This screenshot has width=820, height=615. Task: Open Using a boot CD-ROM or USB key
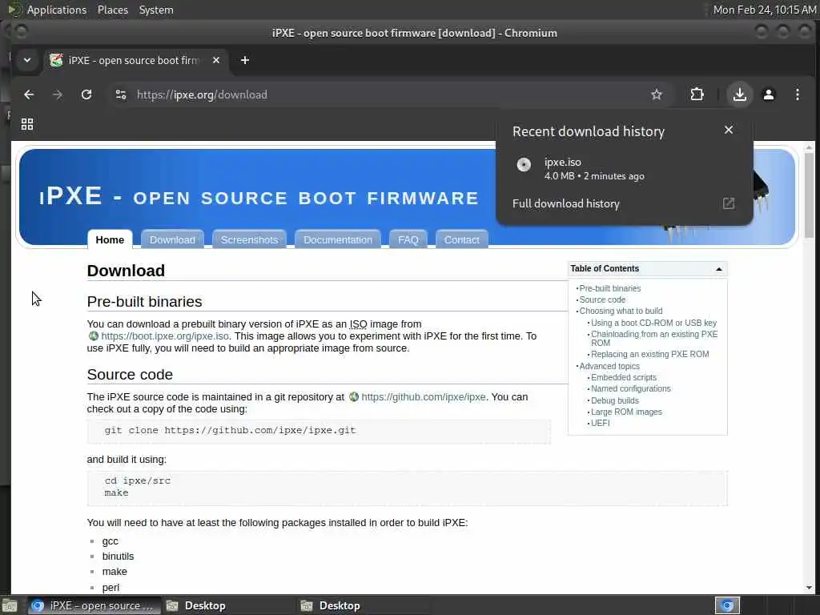click(x=653, y=323)
